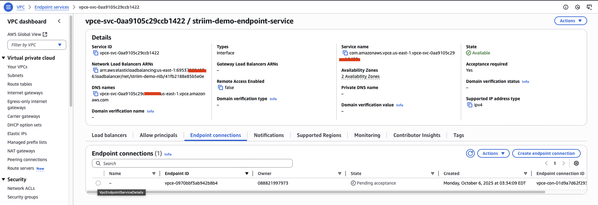The image size is (598, 205).
Task: Copy the Service ID value
Action: 96,53
